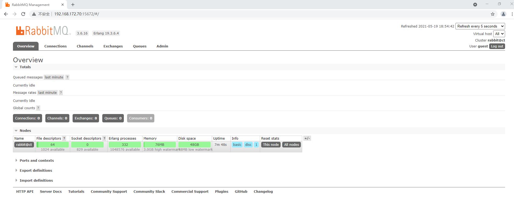This screenshot has width=514, height=210.
Task: Click the Erlang processes 332 bar
Action: (125, 144)
